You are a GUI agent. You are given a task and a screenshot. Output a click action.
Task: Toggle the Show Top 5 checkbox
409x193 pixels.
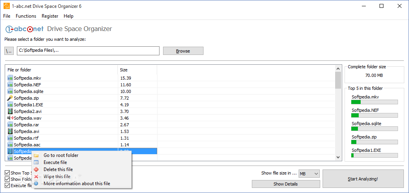coord(7,173)
